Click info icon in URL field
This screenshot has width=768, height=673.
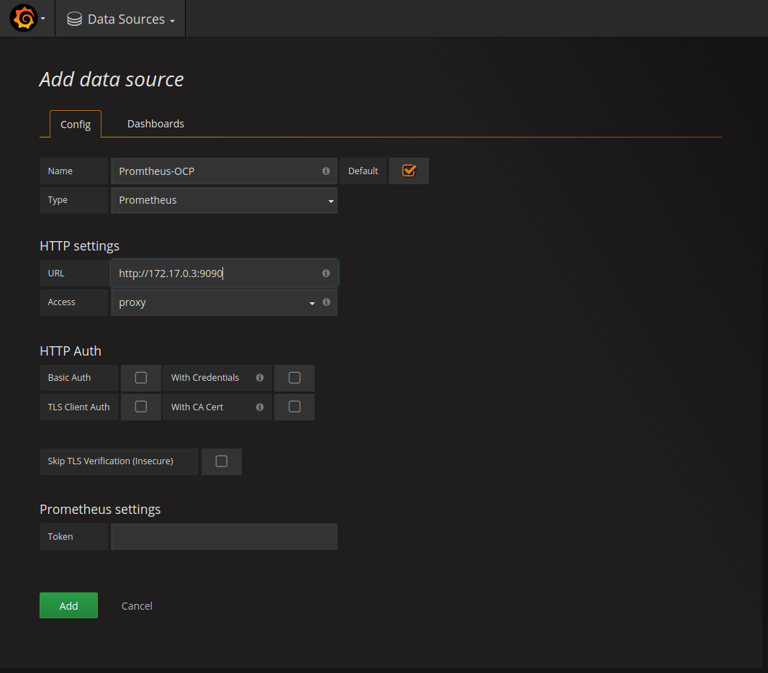326,274
